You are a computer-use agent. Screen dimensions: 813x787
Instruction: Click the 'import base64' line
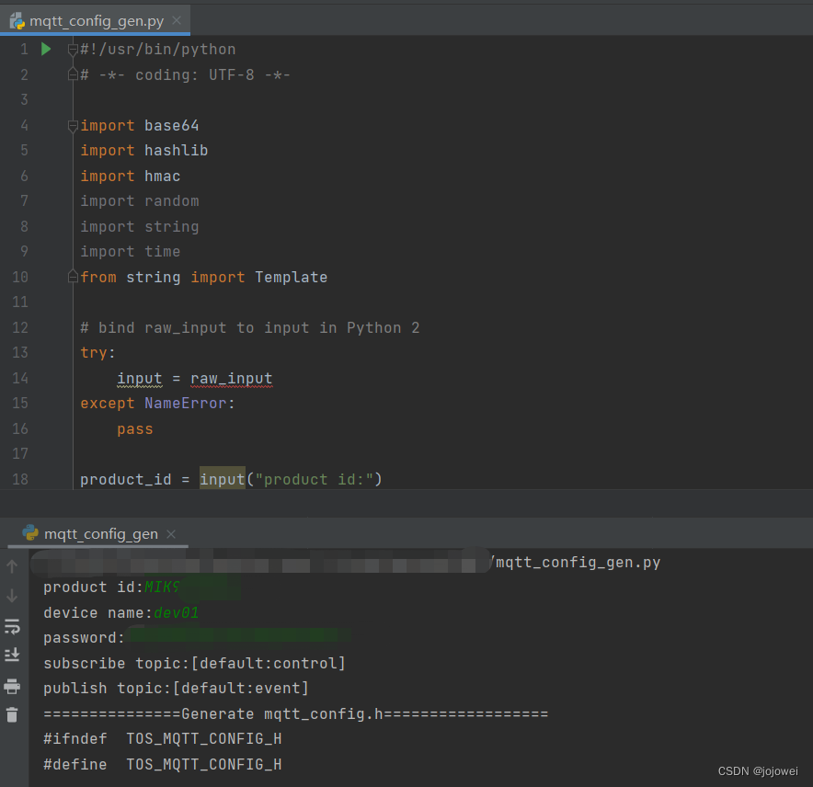coord(140,125)
